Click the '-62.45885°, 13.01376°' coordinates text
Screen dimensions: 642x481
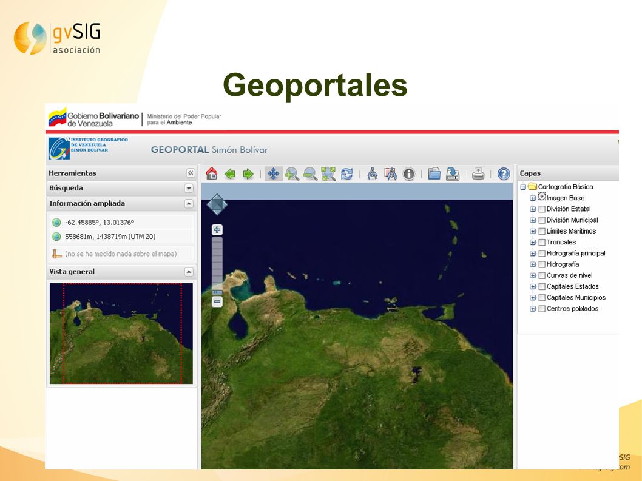[x=100, y=223]
